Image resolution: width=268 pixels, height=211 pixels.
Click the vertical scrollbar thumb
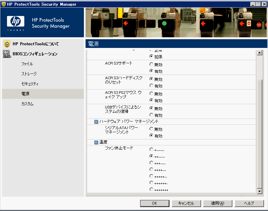coord(259,134)
